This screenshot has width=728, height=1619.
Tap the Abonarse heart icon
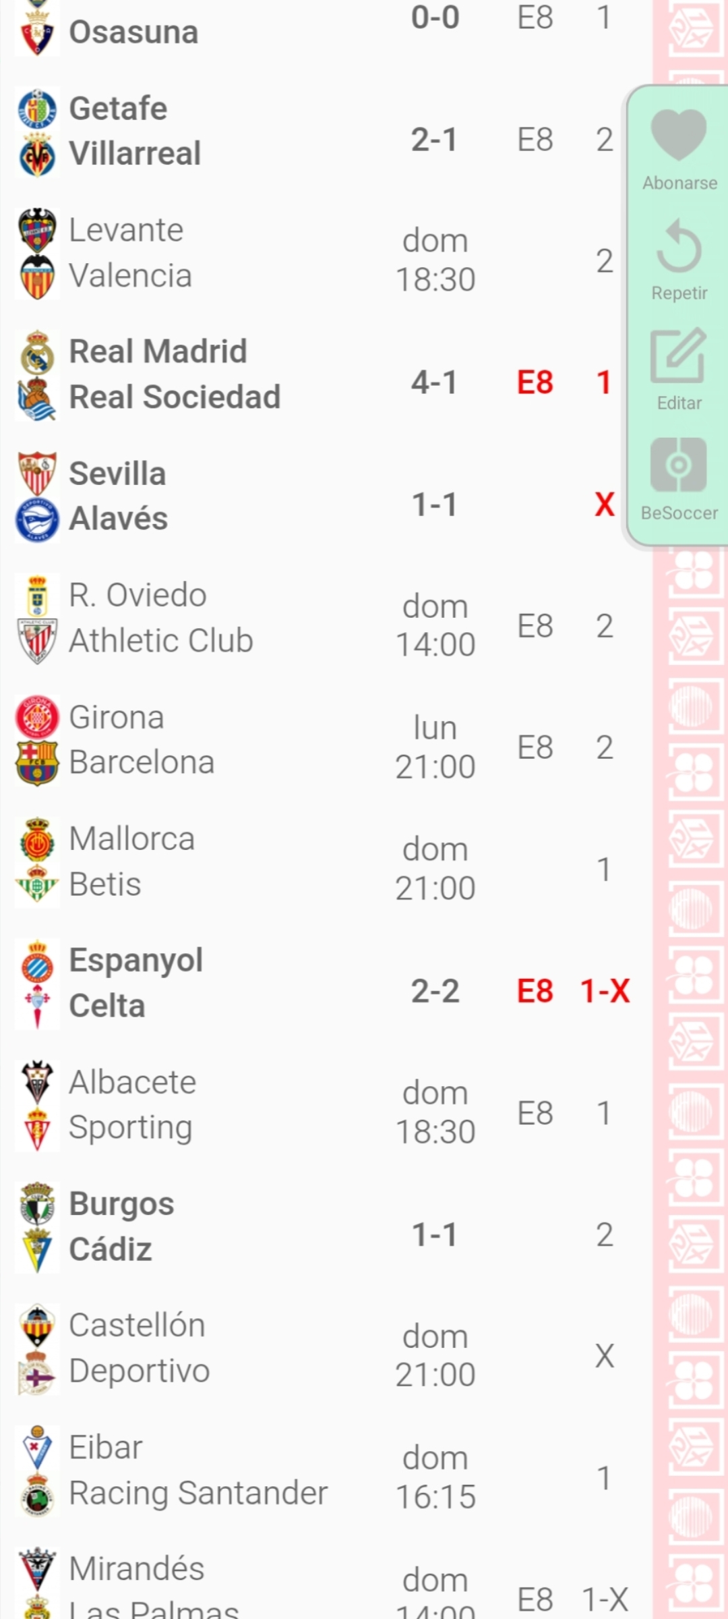click(678, 135)
